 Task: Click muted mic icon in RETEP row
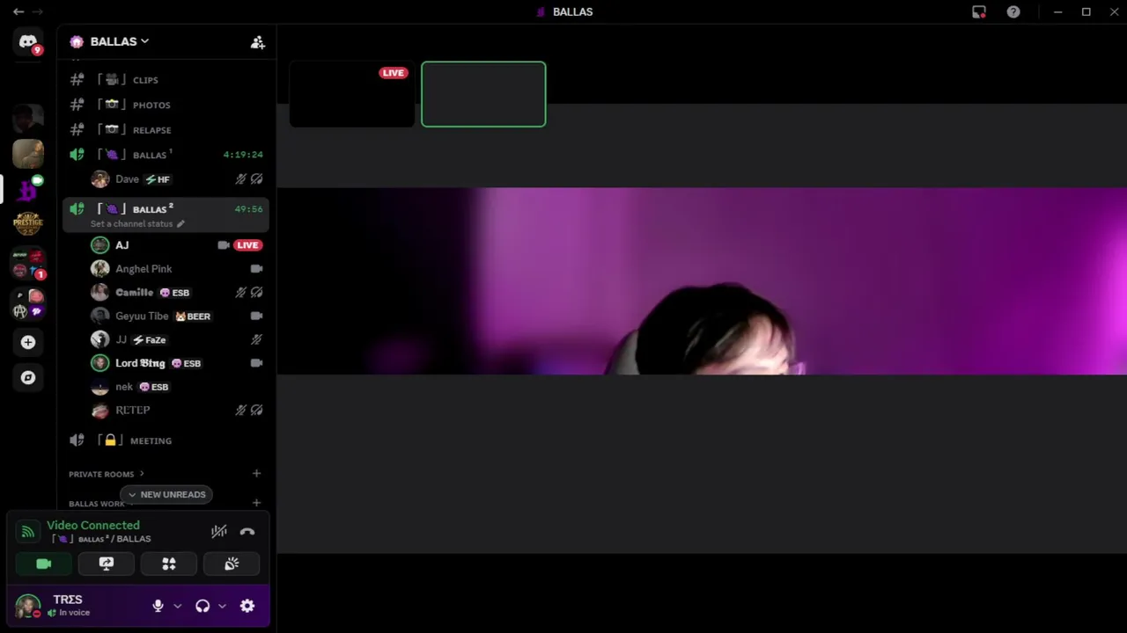point(240,411)
